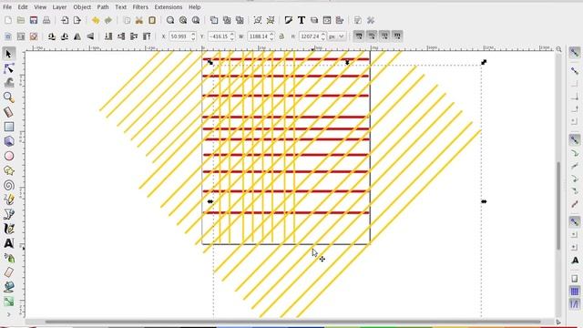Open Fill and Stroke dialog icon
The height and width of the screenshot is (328, 583).
coord(289,20)
